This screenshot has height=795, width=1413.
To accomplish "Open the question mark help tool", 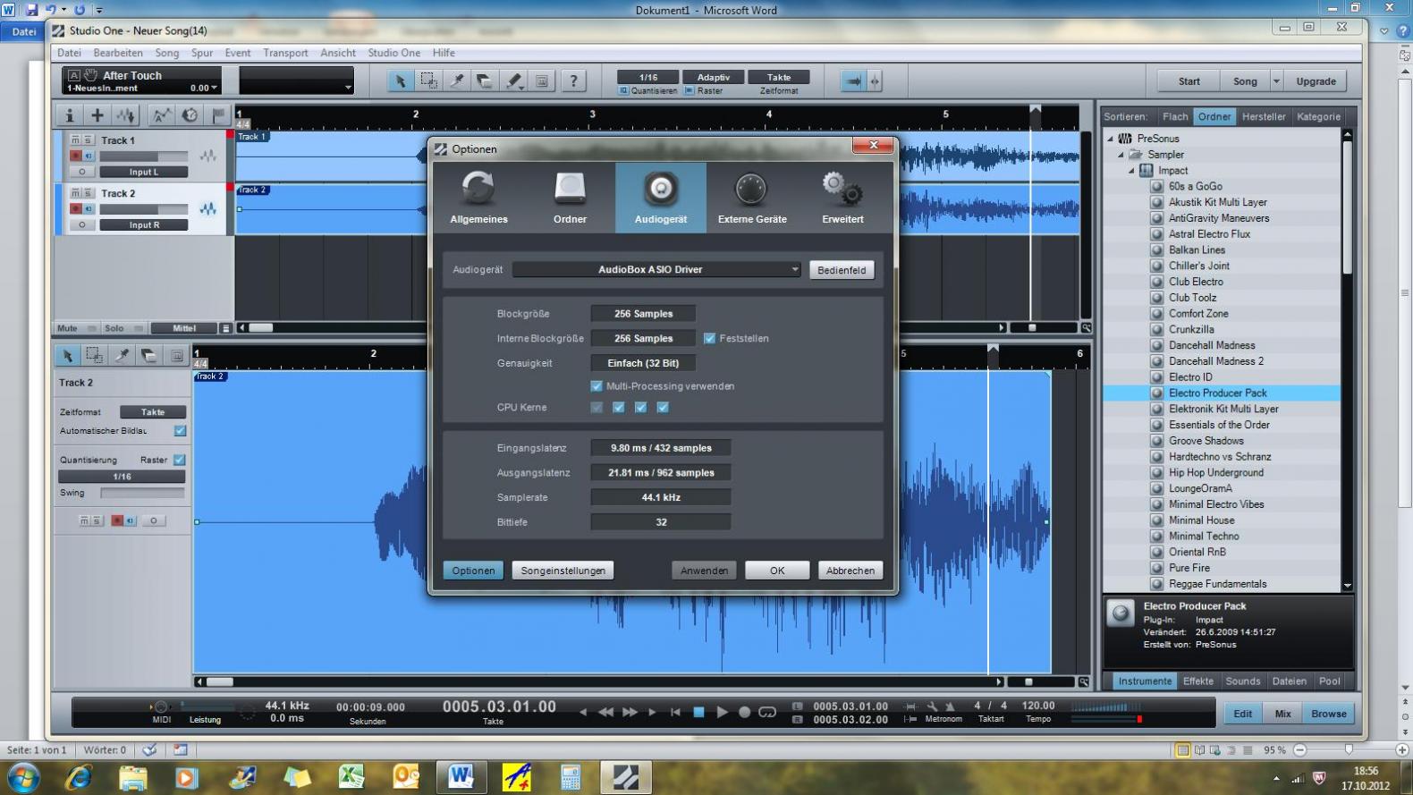I will tap(573, 81).
